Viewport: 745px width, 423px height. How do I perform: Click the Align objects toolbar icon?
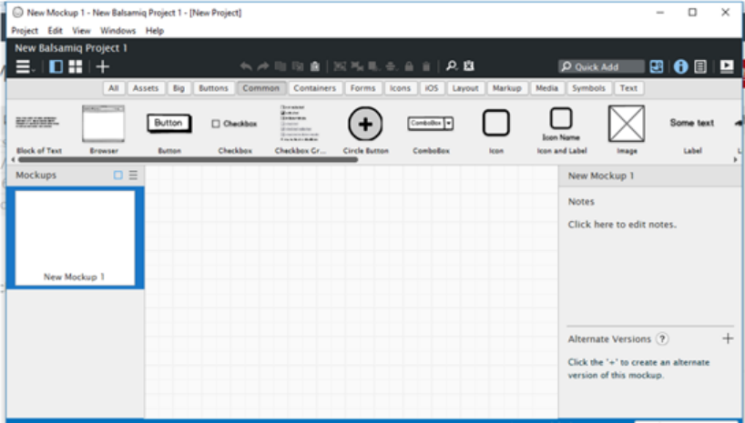coord(391,66)
